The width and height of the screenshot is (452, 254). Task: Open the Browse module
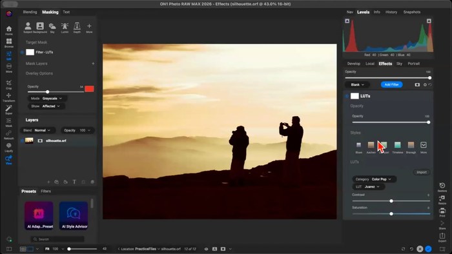pyautogui.click(x=9, y=43)
